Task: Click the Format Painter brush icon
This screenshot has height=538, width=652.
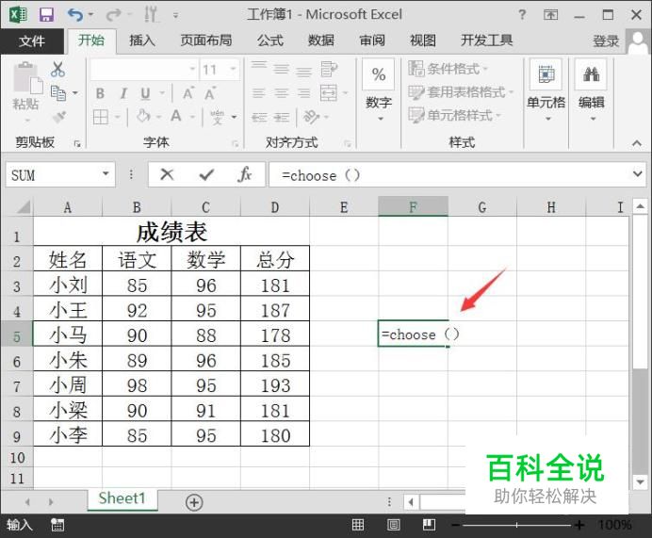Action: 59,117
